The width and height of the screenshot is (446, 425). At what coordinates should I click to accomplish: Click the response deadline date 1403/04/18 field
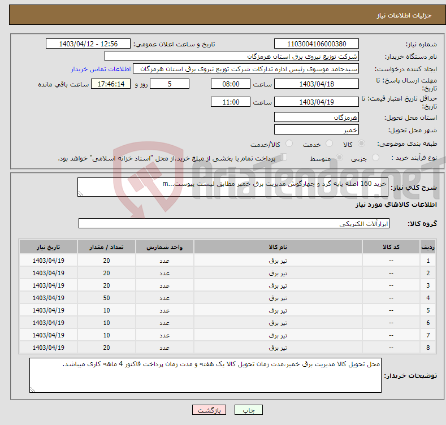pos(317,84)
